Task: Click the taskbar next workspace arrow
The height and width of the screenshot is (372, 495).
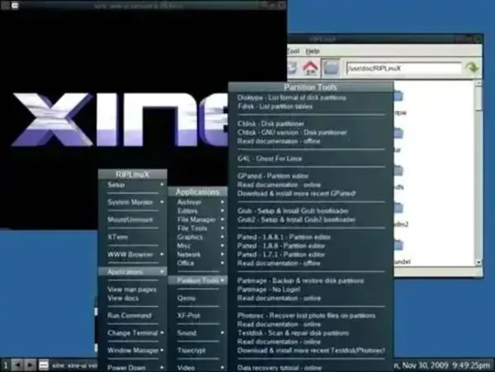Action: (30, 365)
